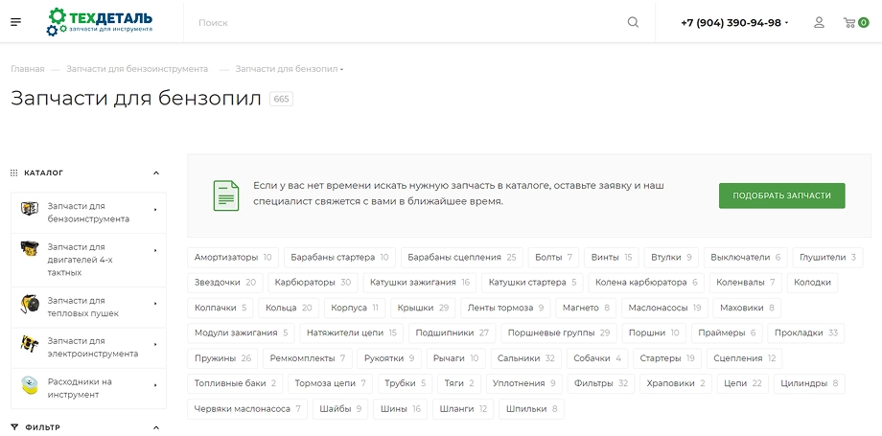Open sidebar Запчасти для бензоинструмента category
Image resolution: width=882 pixels, height=436 pixels.
(88, 212)
